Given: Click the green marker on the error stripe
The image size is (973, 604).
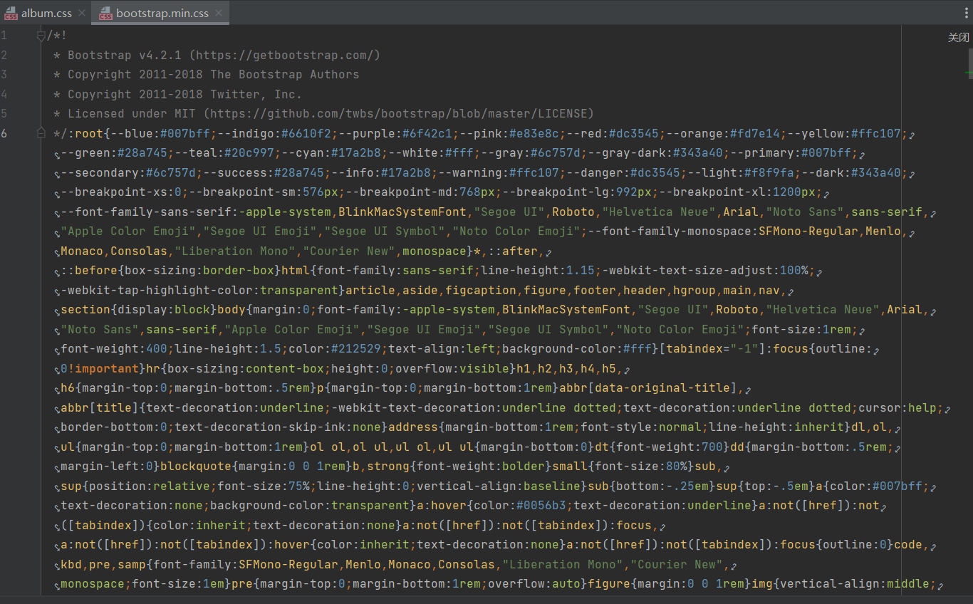Looking at the screenshot, I should click(969, 73).
